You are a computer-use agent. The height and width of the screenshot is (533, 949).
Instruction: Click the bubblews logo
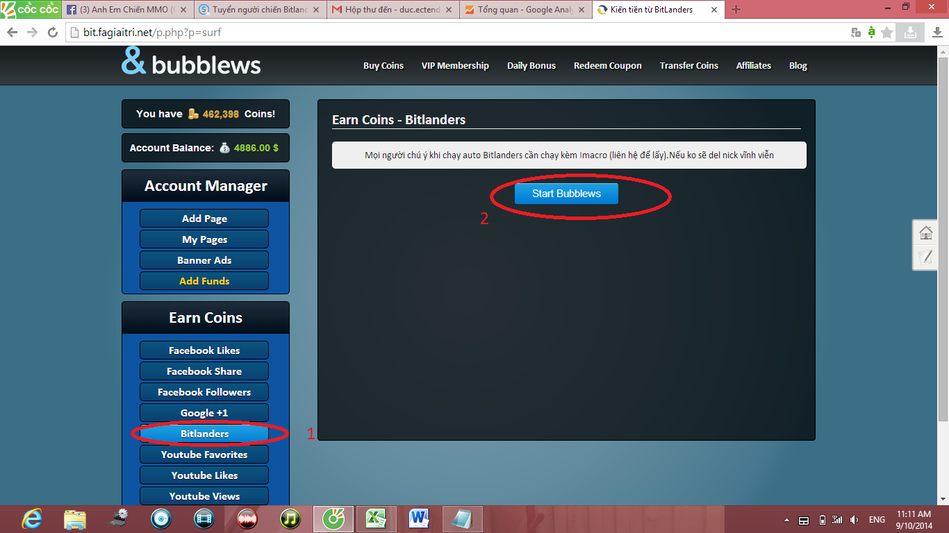[x=191, y=62]
